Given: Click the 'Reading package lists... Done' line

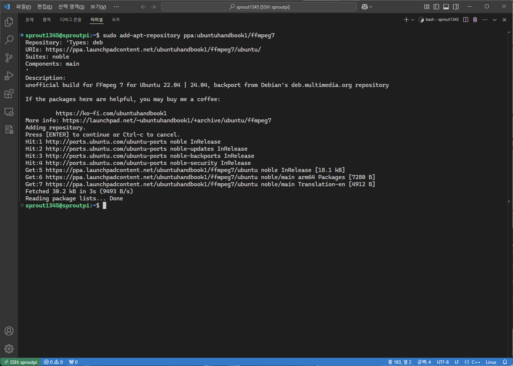Looking at the screenshot, I should pyautogui.click(x=74, y=198).
